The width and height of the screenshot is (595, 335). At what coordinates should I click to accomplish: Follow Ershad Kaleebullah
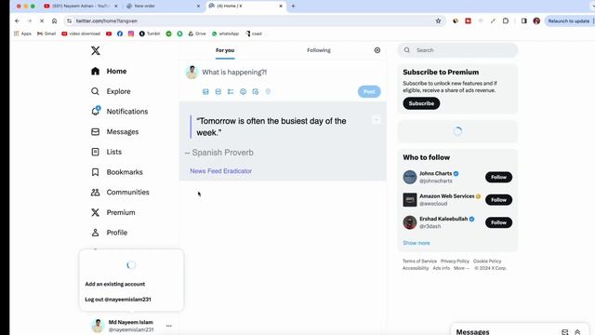pos(498,222)
